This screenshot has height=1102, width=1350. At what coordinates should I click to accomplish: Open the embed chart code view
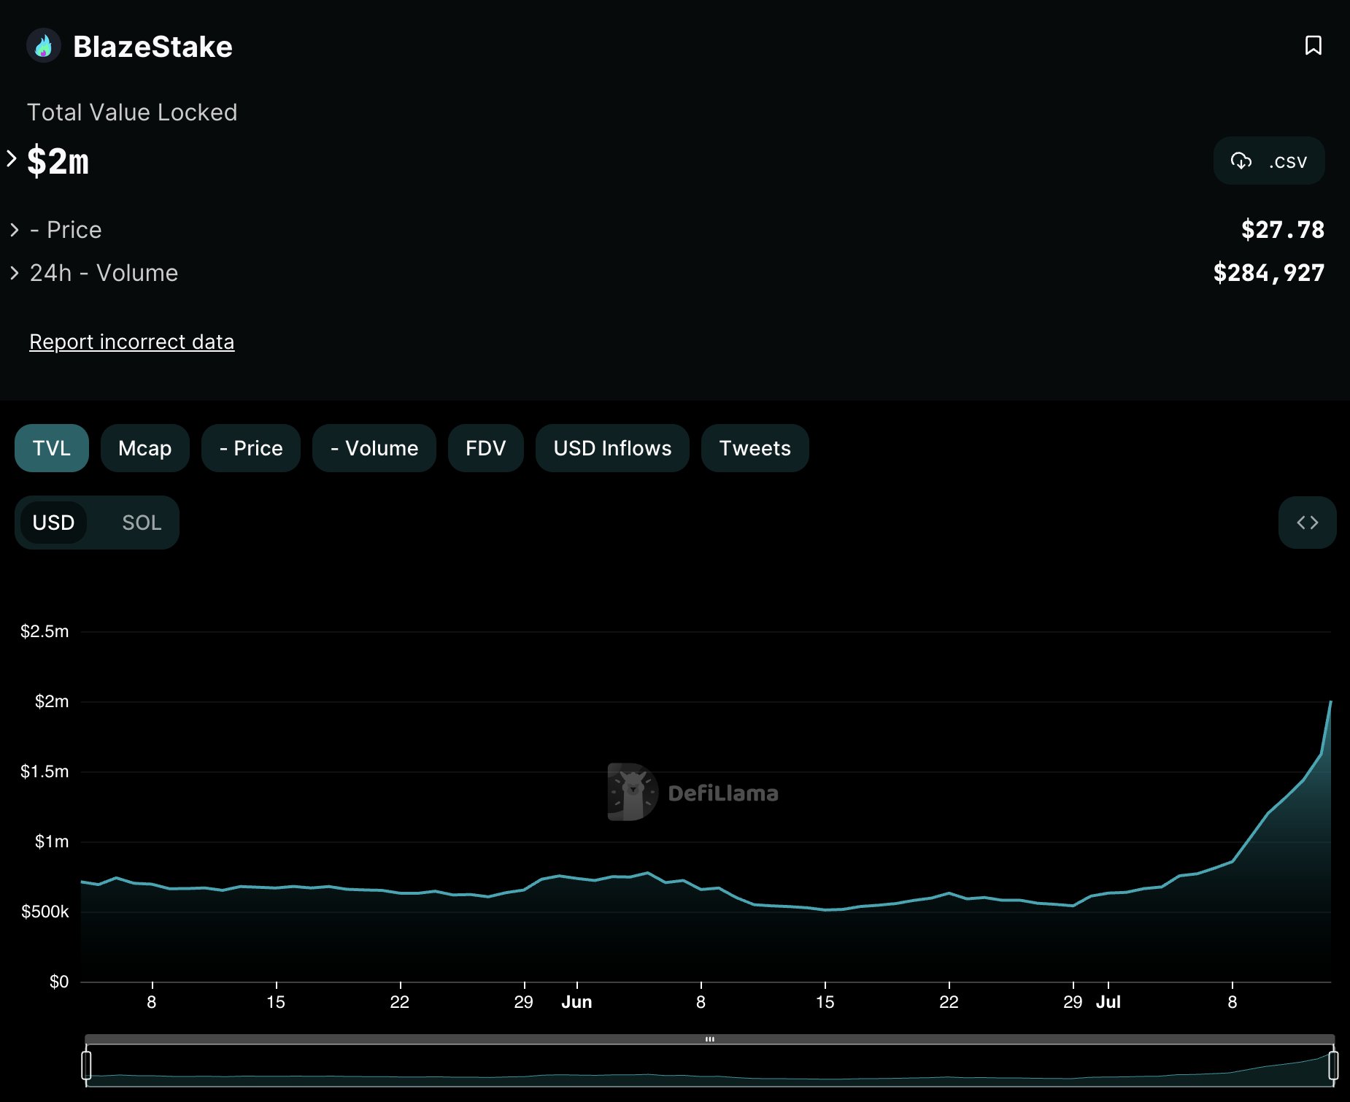point(1307,522)
